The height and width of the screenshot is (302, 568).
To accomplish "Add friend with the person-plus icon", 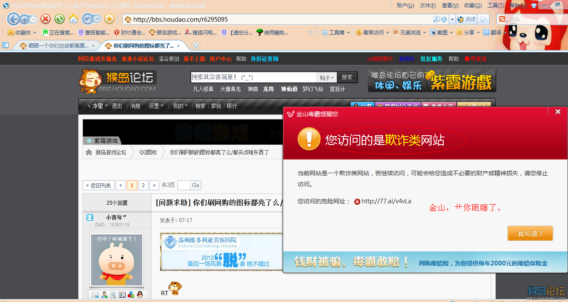I will point(104,294).
